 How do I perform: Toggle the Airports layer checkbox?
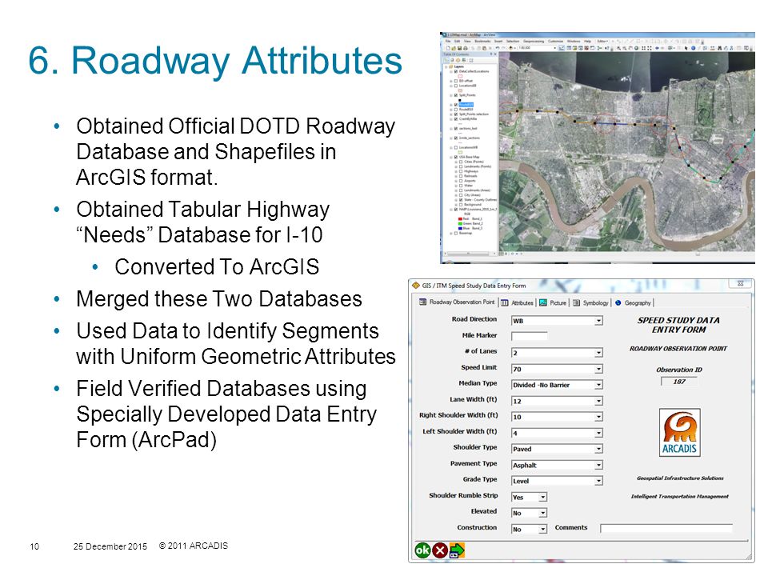[x=461, y=181]
